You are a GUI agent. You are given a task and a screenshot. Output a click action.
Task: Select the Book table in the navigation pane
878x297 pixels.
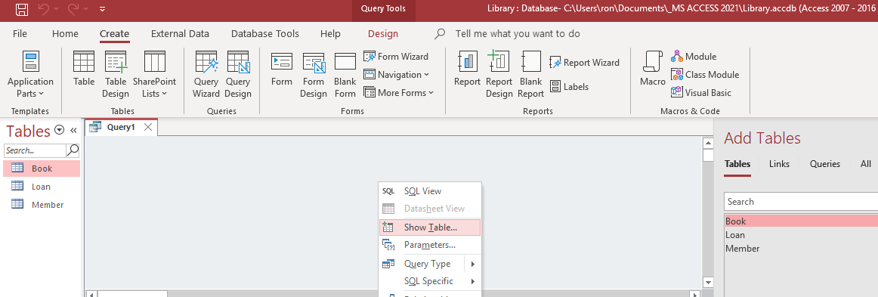(x=42, y=169)
